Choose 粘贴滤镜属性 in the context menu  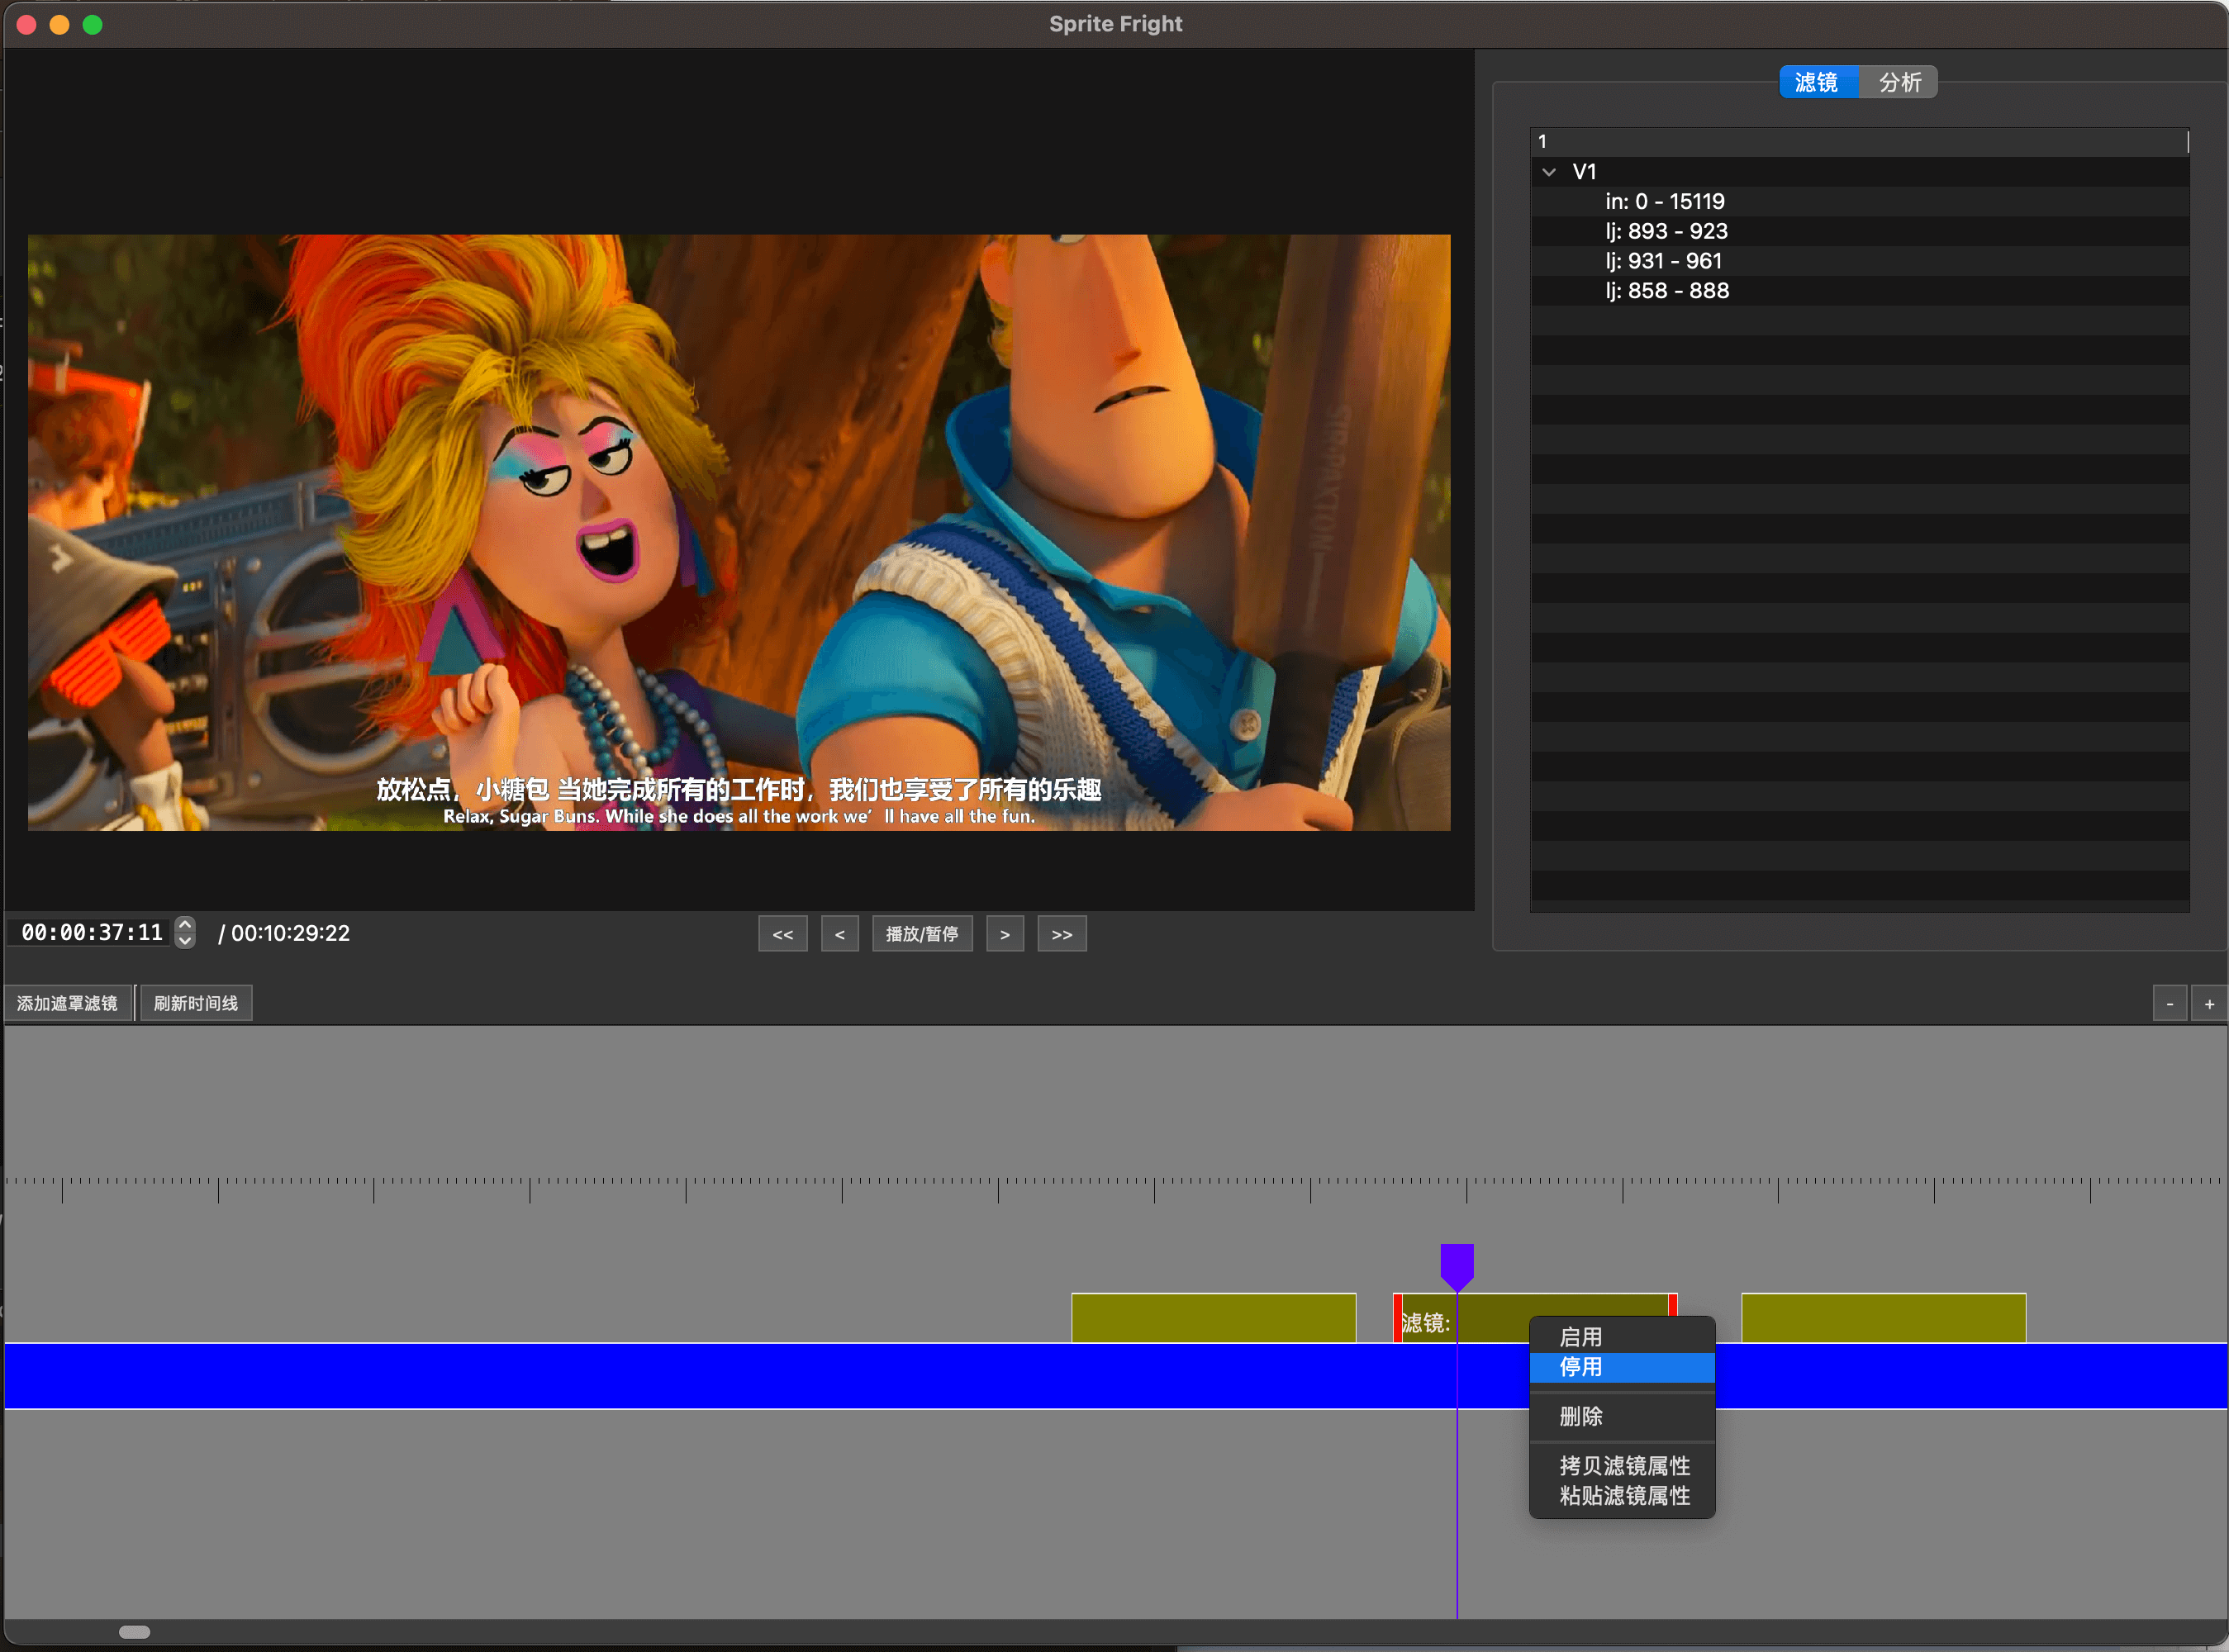(x=1622, y=1496)
